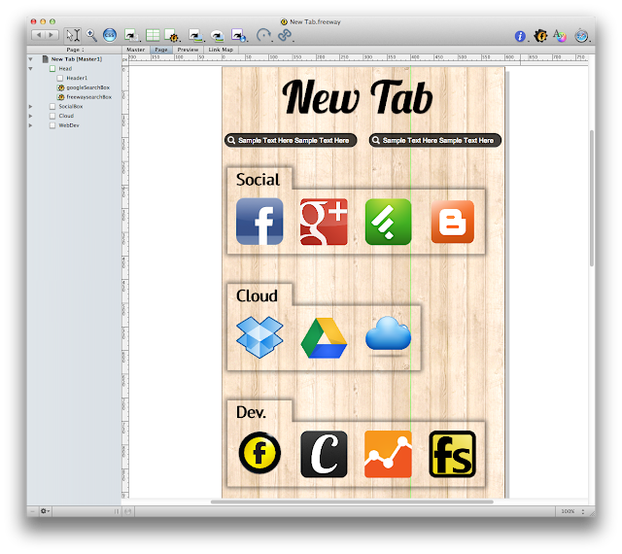Select the Dev. label text
The image size is (622, 554).
251,412
